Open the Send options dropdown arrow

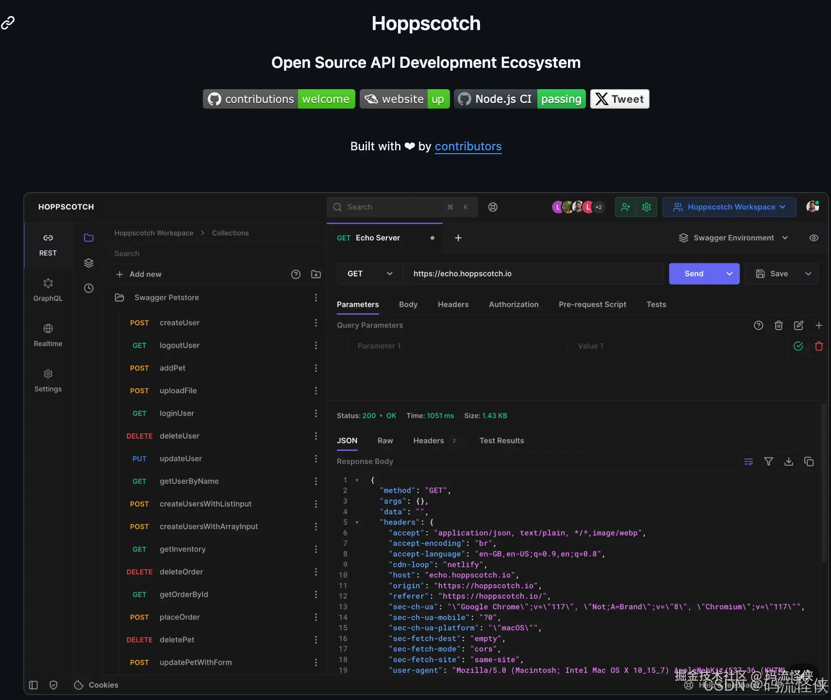(x=730, y=274)
